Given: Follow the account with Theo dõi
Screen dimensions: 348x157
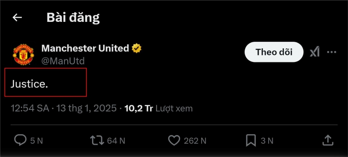Looking at the screenshot, I should [x=274, y=52].
